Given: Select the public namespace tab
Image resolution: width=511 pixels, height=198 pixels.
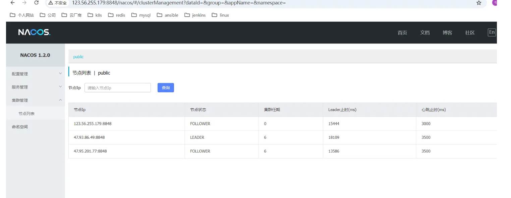Looking at the screenshot, I should pyautogui.click(x=78, y=57).
